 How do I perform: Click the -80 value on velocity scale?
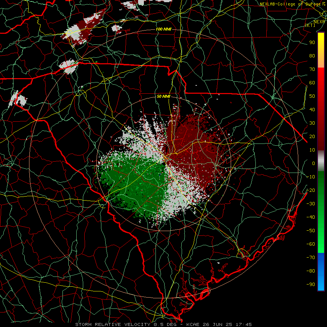[311, 271]
